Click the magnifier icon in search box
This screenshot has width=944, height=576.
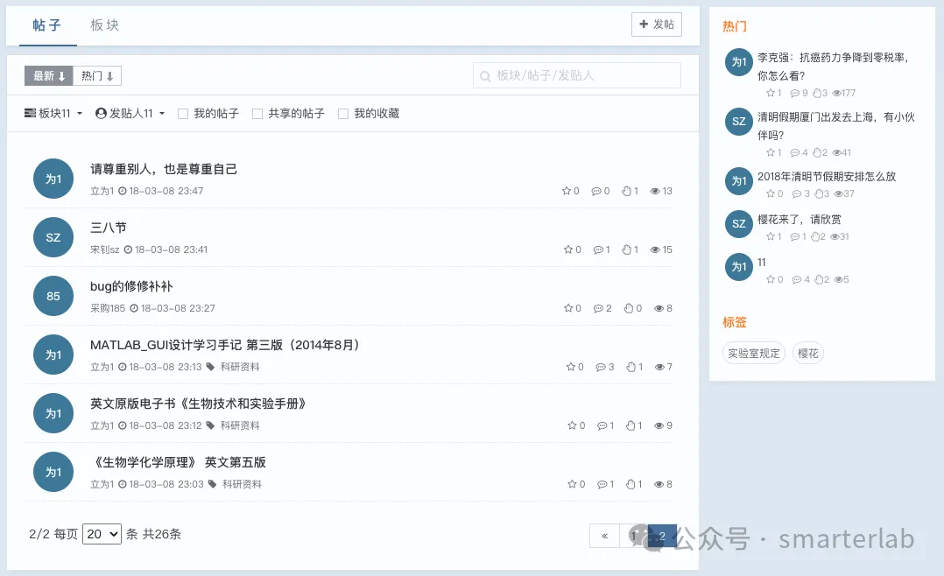click(x=485, y=76)
